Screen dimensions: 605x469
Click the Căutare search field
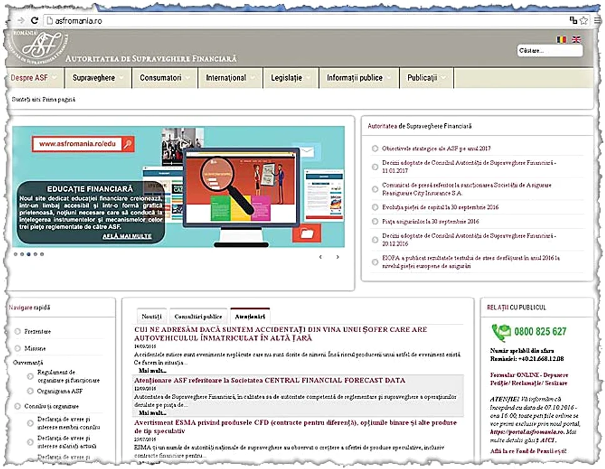[550, 51]
